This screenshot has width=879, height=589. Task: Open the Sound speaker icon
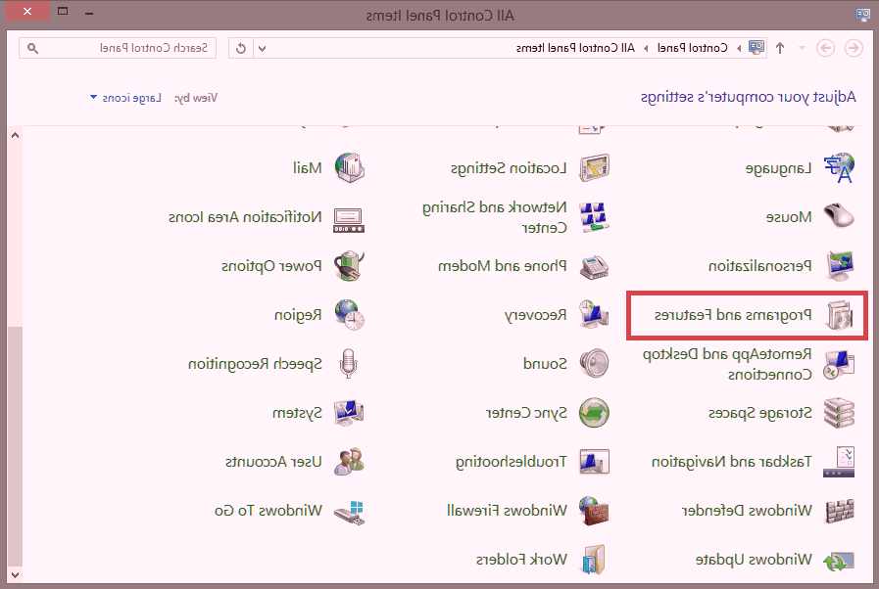point(594,364)
